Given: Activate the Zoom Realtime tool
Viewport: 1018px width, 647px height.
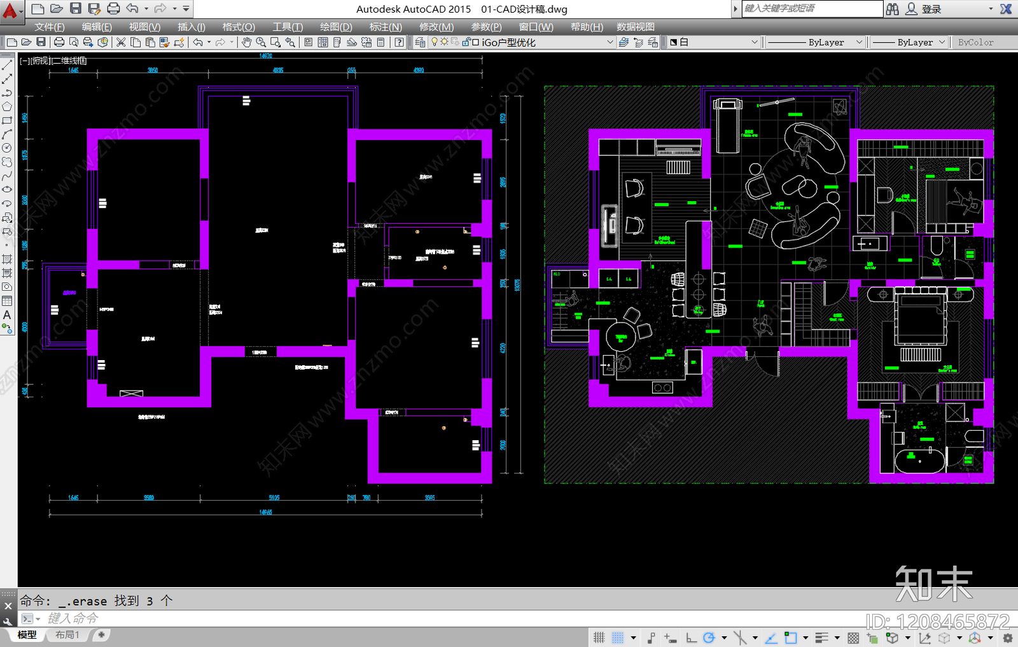Looking at the screenshot, I should (x=261, y=42).
